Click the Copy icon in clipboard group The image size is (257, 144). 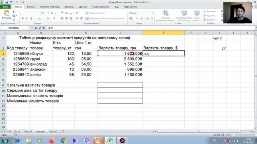(13, 16)
